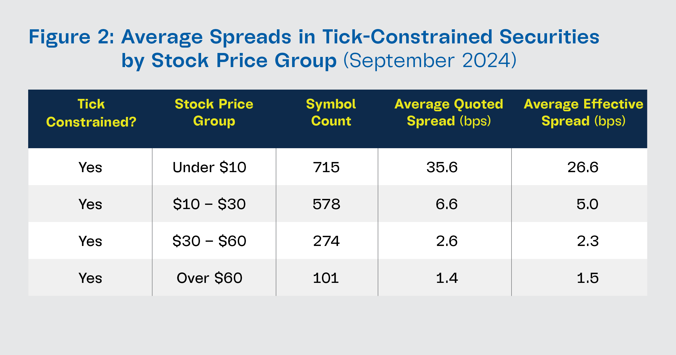The width and height of the screenshot is (676, 355).
Task: Click the Average Effective Spread header
Action: [583, 112]
